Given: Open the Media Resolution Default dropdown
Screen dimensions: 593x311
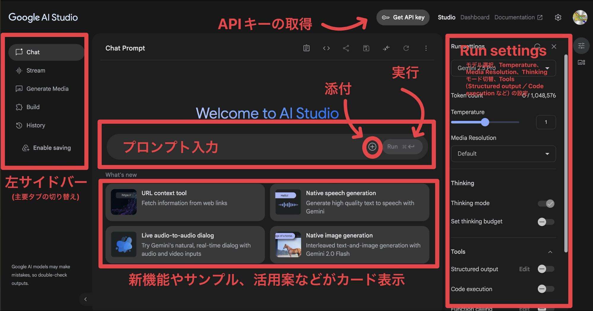Looking at the screenshot, I should coord(503,154).
